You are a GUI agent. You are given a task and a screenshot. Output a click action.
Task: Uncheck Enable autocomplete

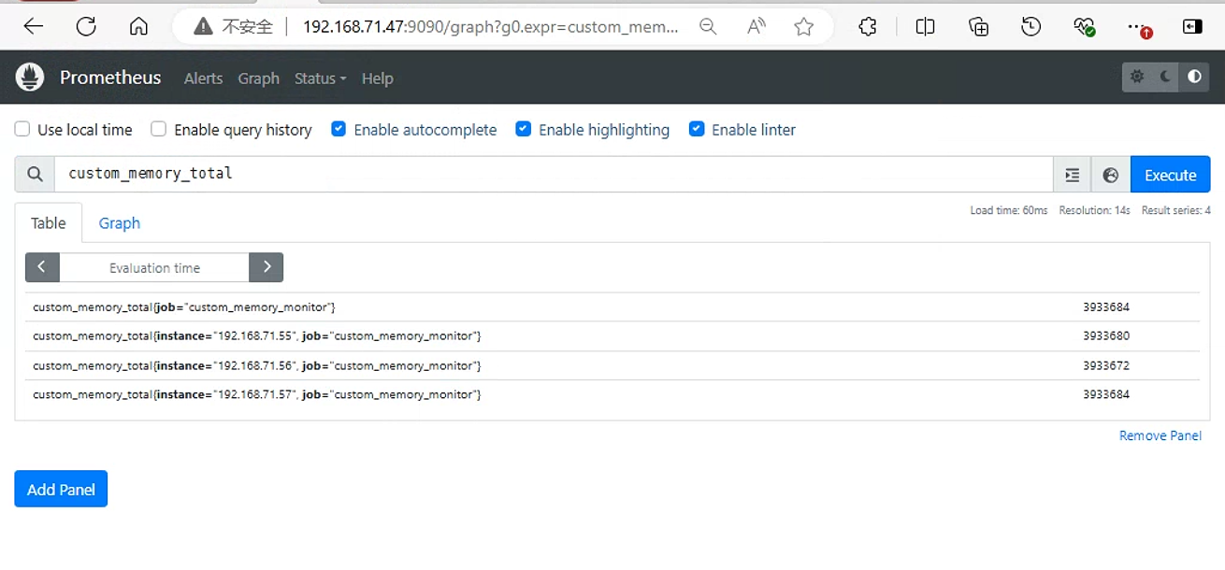tap(339, 129)
